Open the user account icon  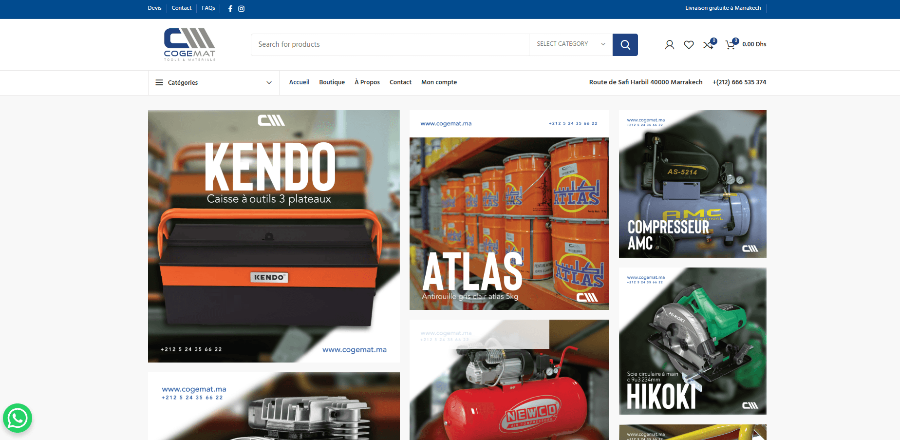(x=669, y=45)
